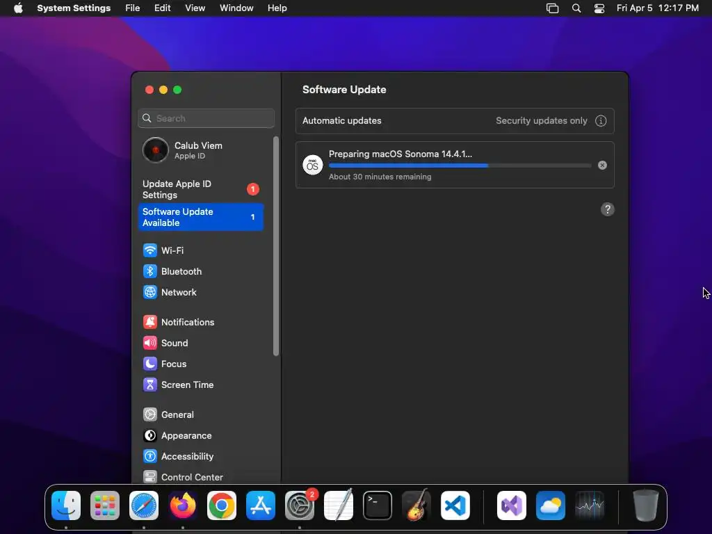The width and height of the screenshot is (712, 534).
Task: Launch Terminal from the Dock
Action: pos(378,505)
